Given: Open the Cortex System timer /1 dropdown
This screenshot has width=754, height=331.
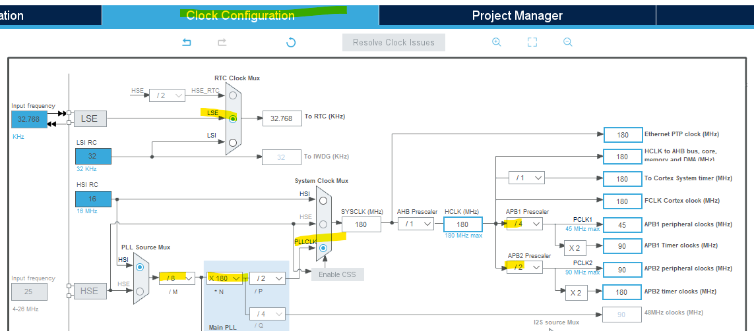Looking at the screenshot, I should (x=526, y=178).
